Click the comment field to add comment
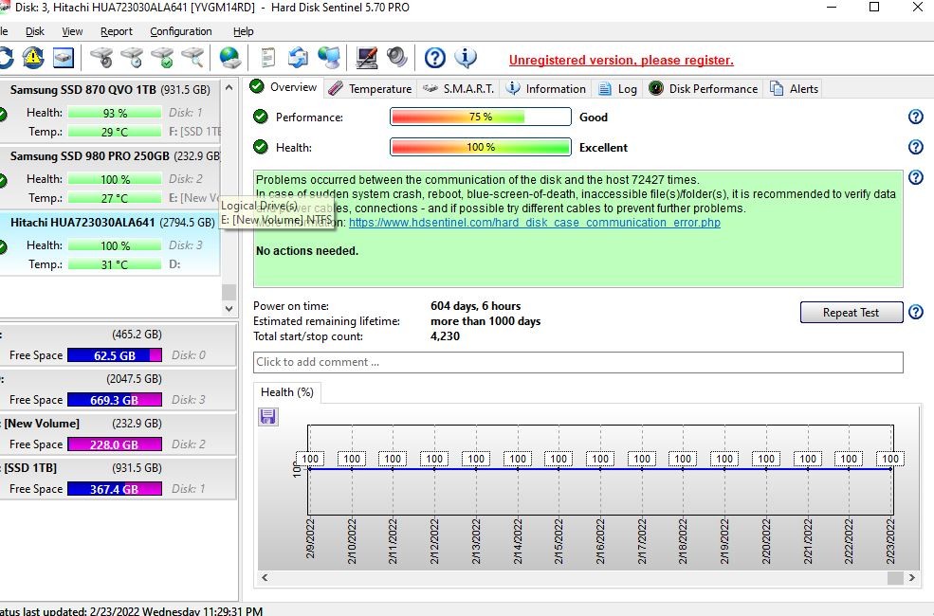Screen dimensions: 934x616 [577, 362]
